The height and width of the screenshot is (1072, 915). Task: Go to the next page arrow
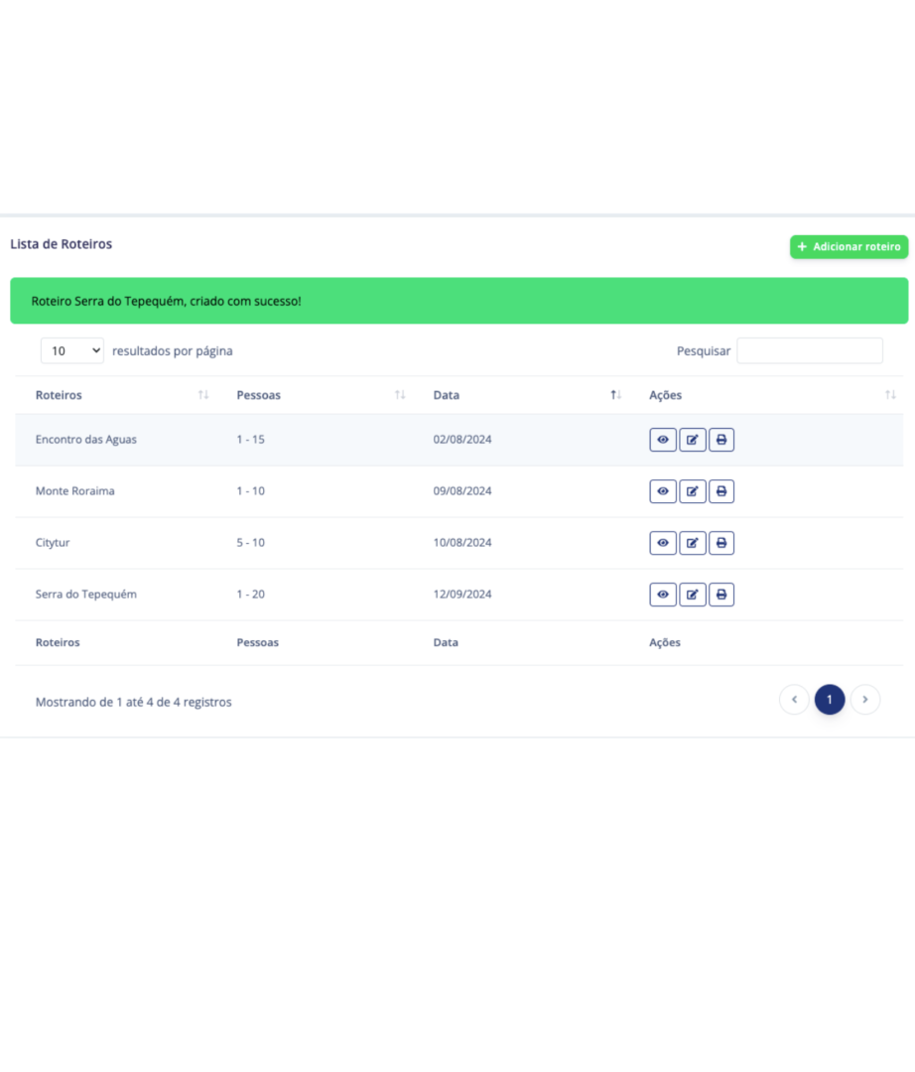[865, 700]
